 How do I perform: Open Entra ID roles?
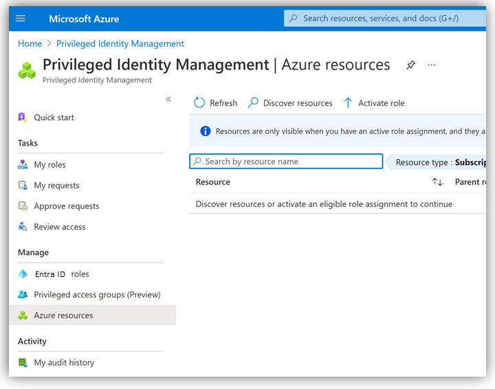pos(62,274)
